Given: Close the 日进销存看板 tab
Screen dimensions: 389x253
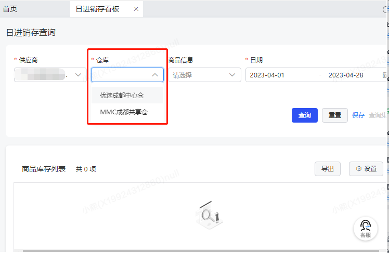Looking at the screenshot, I should [136, 9].
